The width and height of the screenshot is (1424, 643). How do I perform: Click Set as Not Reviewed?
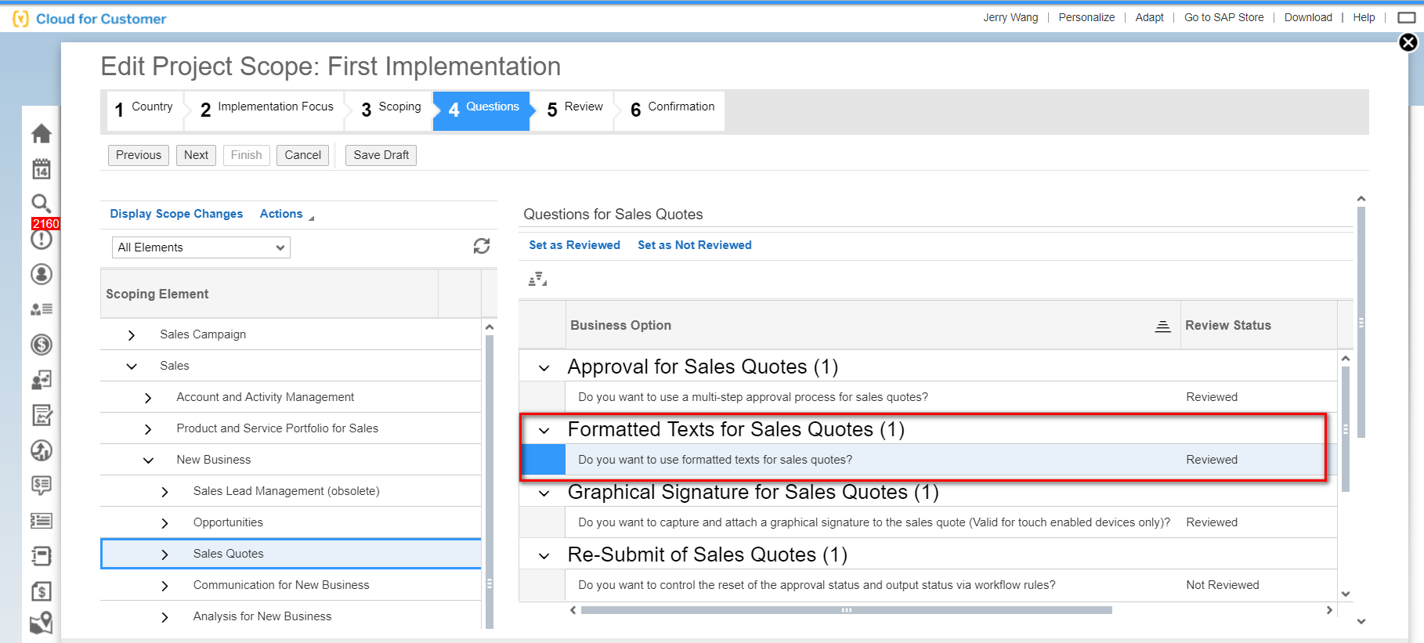point(695,245)
